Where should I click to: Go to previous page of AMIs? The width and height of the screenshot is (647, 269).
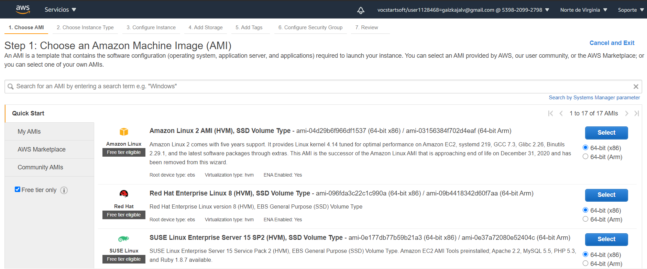561,113
